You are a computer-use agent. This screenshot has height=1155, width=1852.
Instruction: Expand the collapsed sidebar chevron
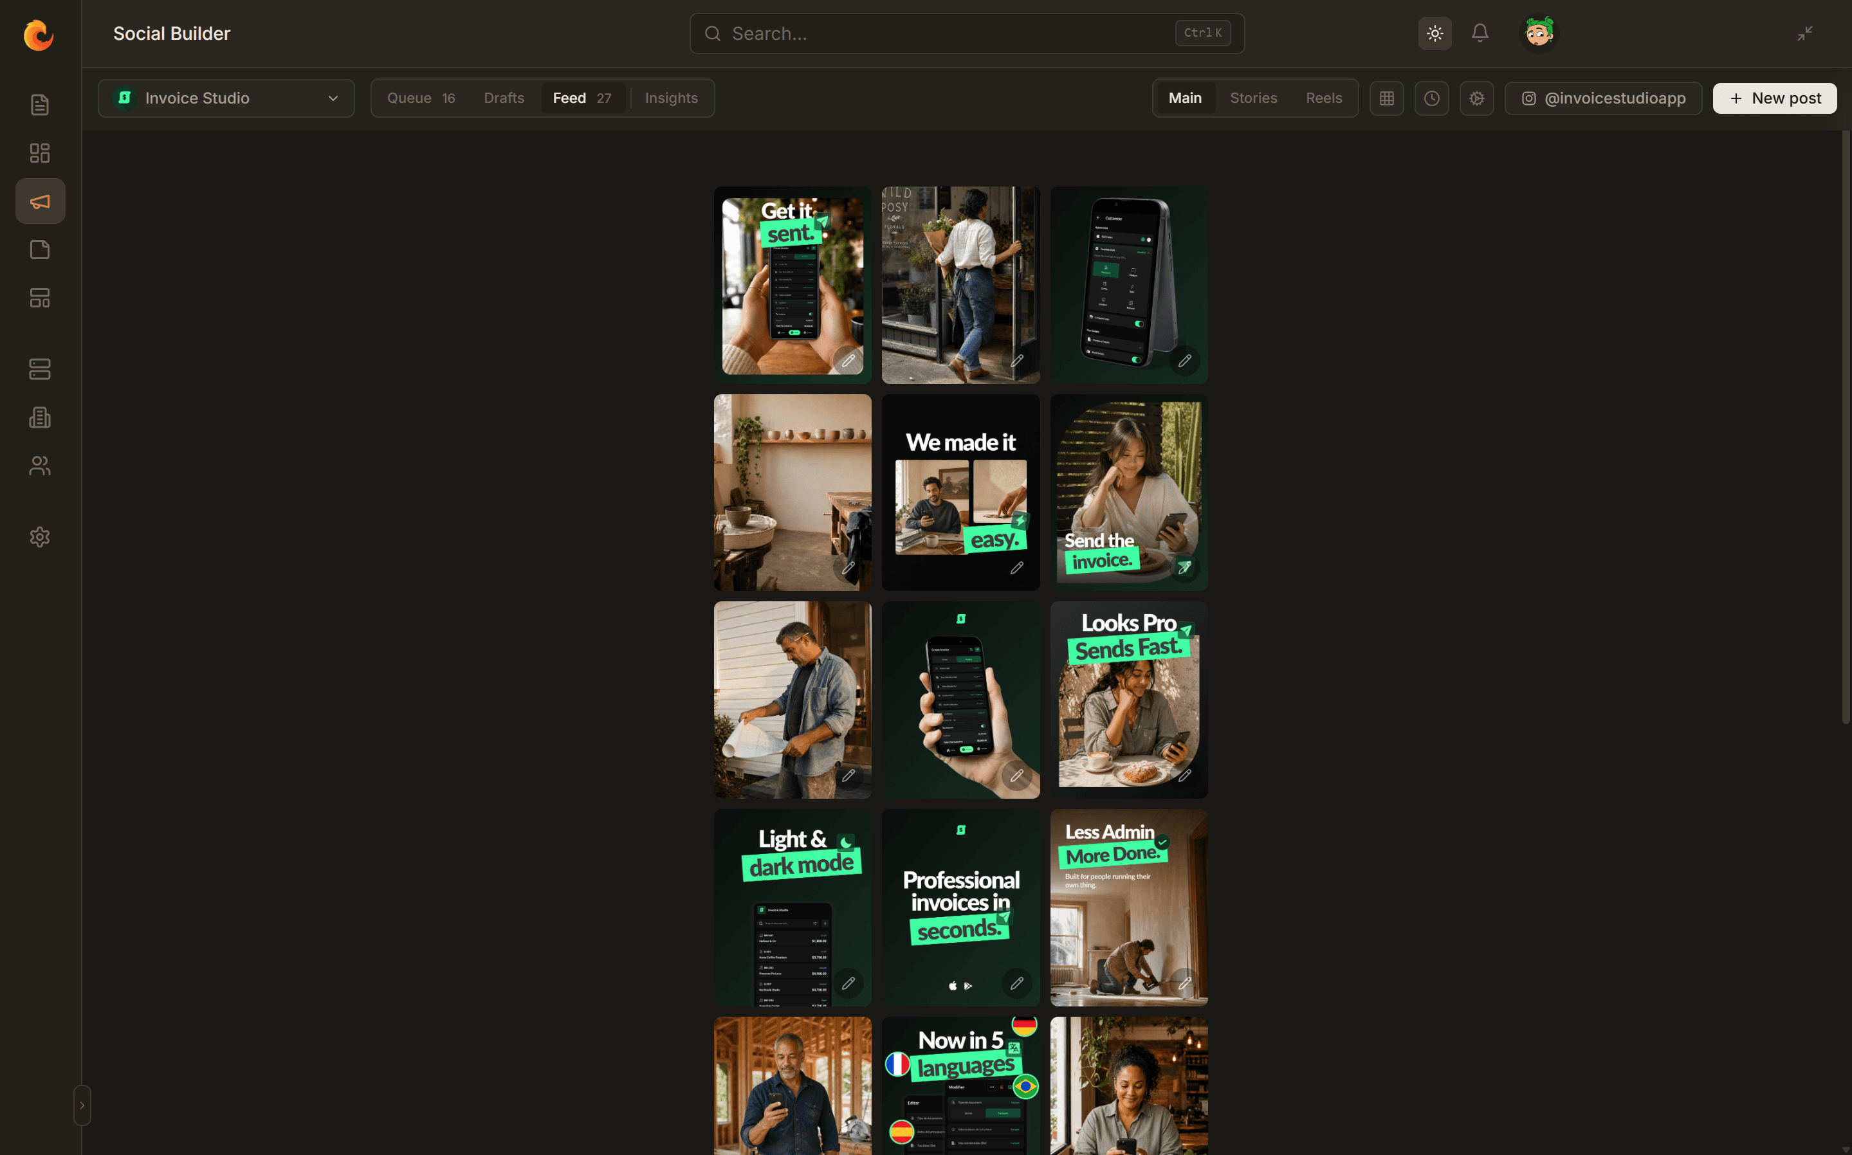(x=82, y=1105)
